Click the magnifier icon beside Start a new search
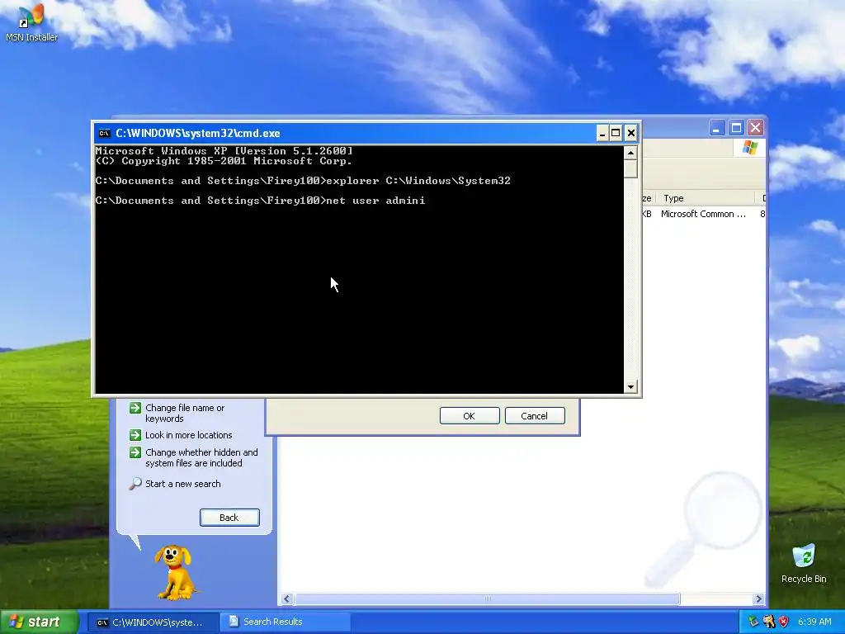This screenshot has width=845, height=634. coord(135,483)
